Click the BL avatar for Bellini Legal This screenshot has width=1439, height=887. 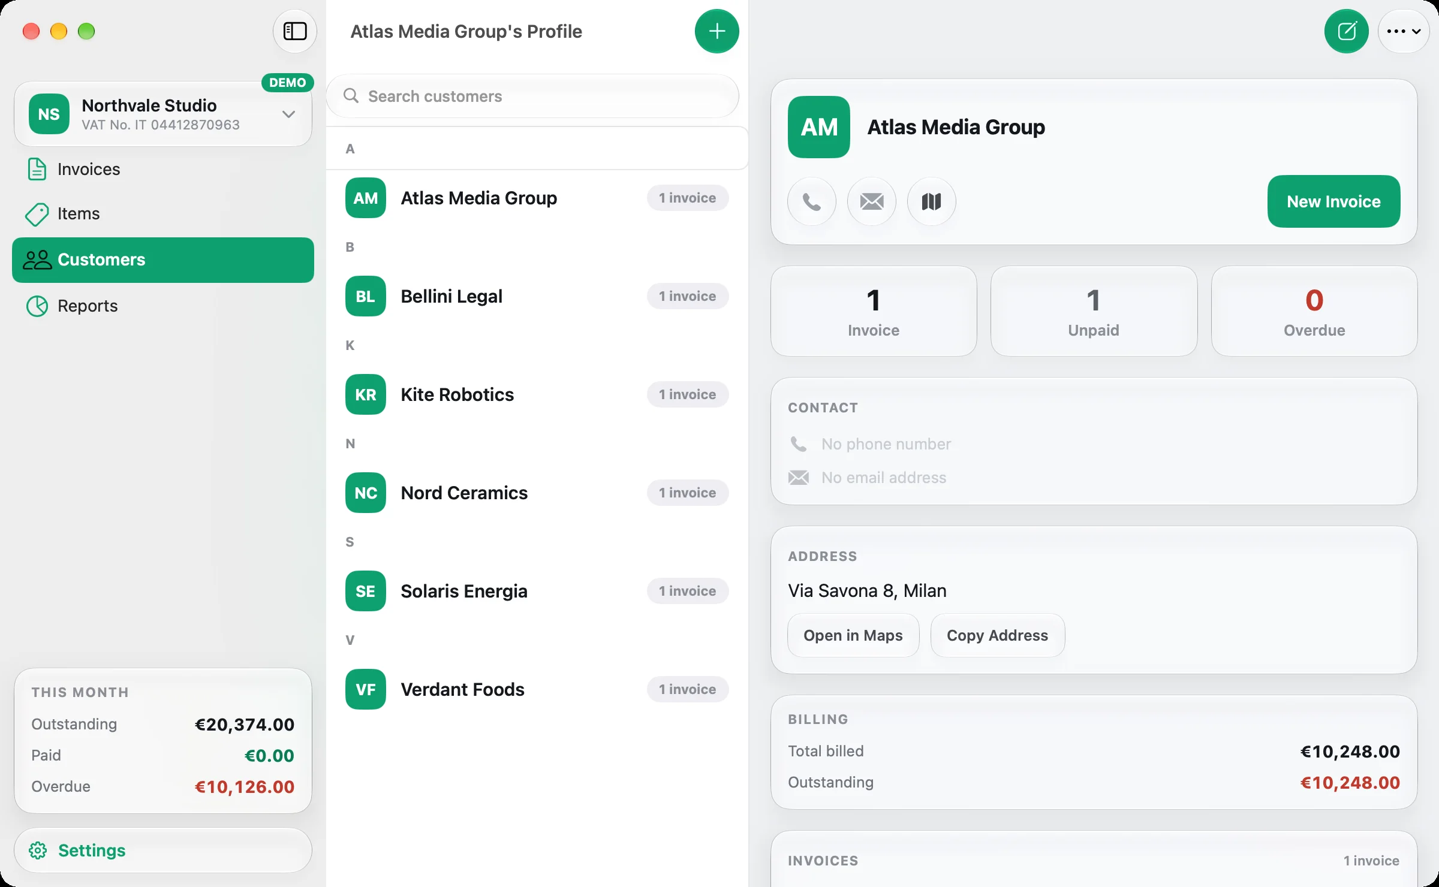[x=366, y=296]
